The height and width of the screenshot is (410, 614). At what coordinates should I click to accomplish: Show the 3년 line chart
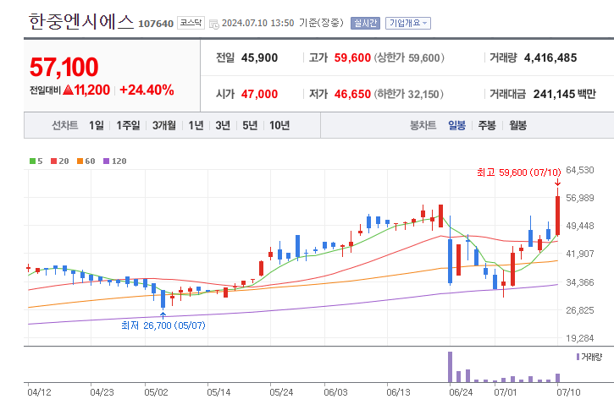click(x=223, y=125)
